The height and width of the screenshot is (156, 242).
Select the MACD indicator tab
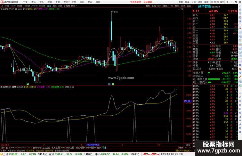(x=14, y=148)
